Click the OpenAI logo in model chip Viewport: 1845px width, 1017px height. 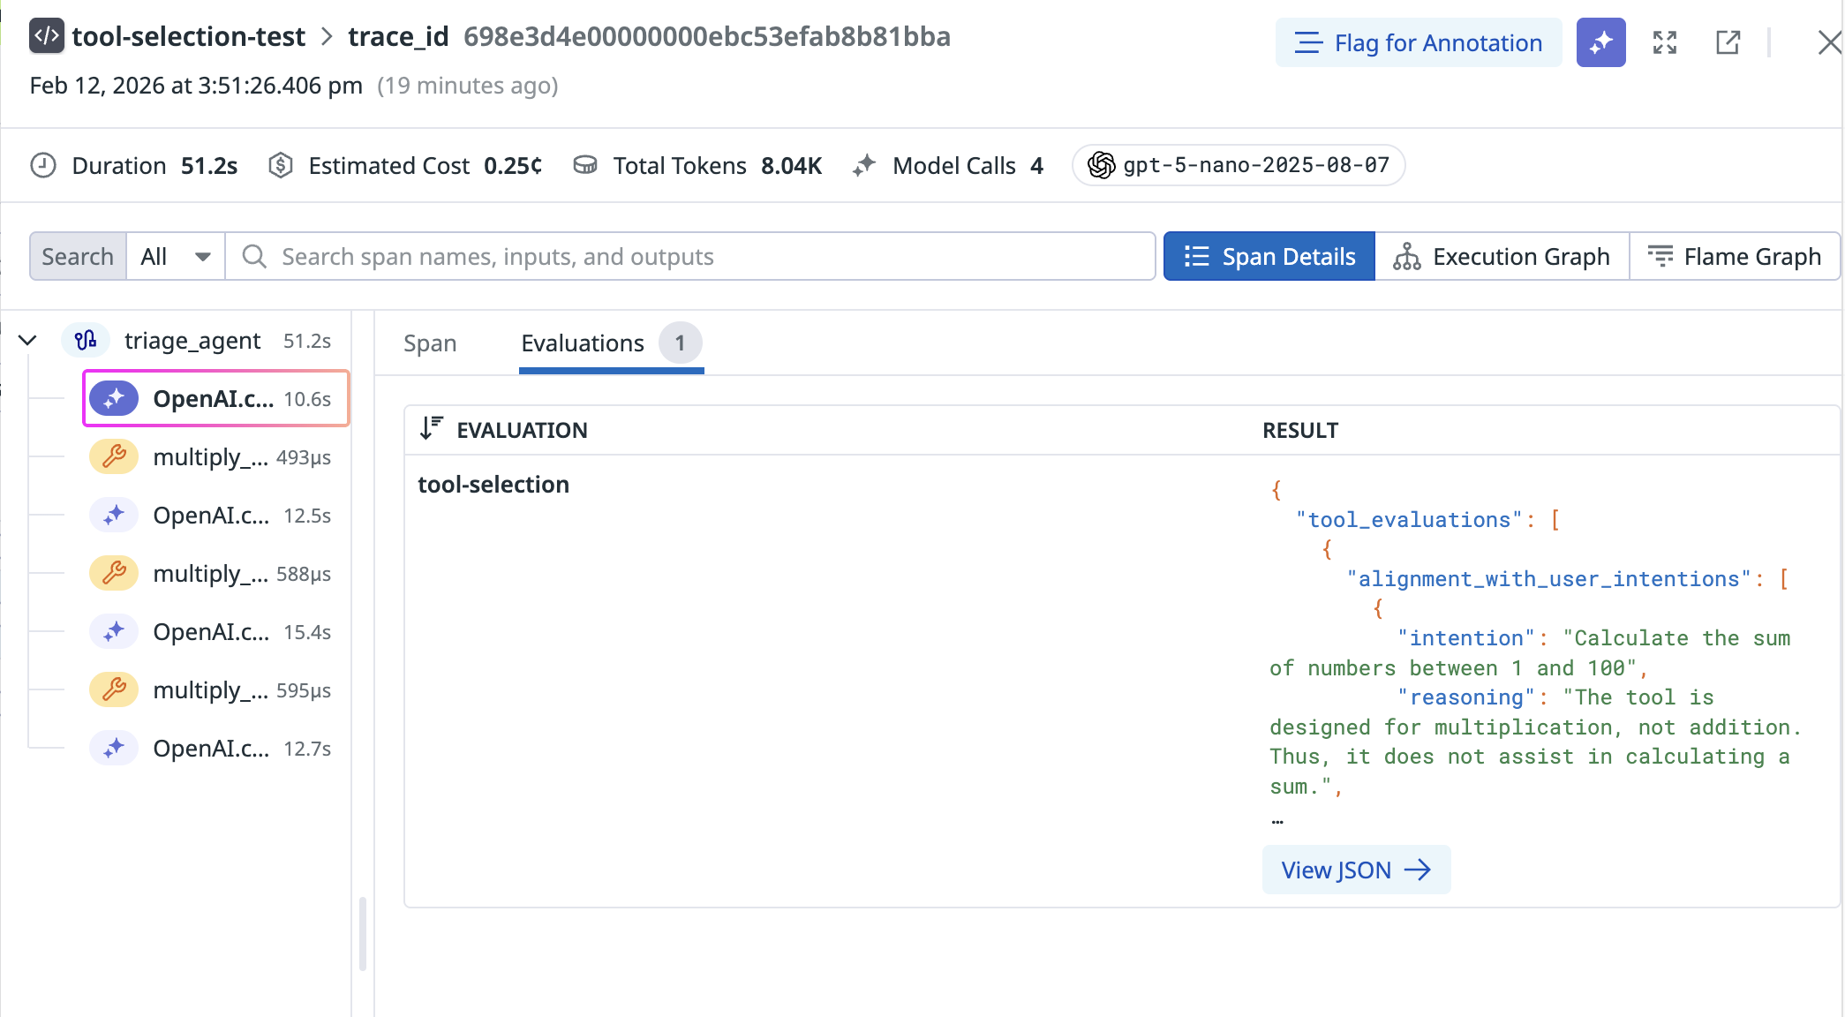click(1101, 165)
